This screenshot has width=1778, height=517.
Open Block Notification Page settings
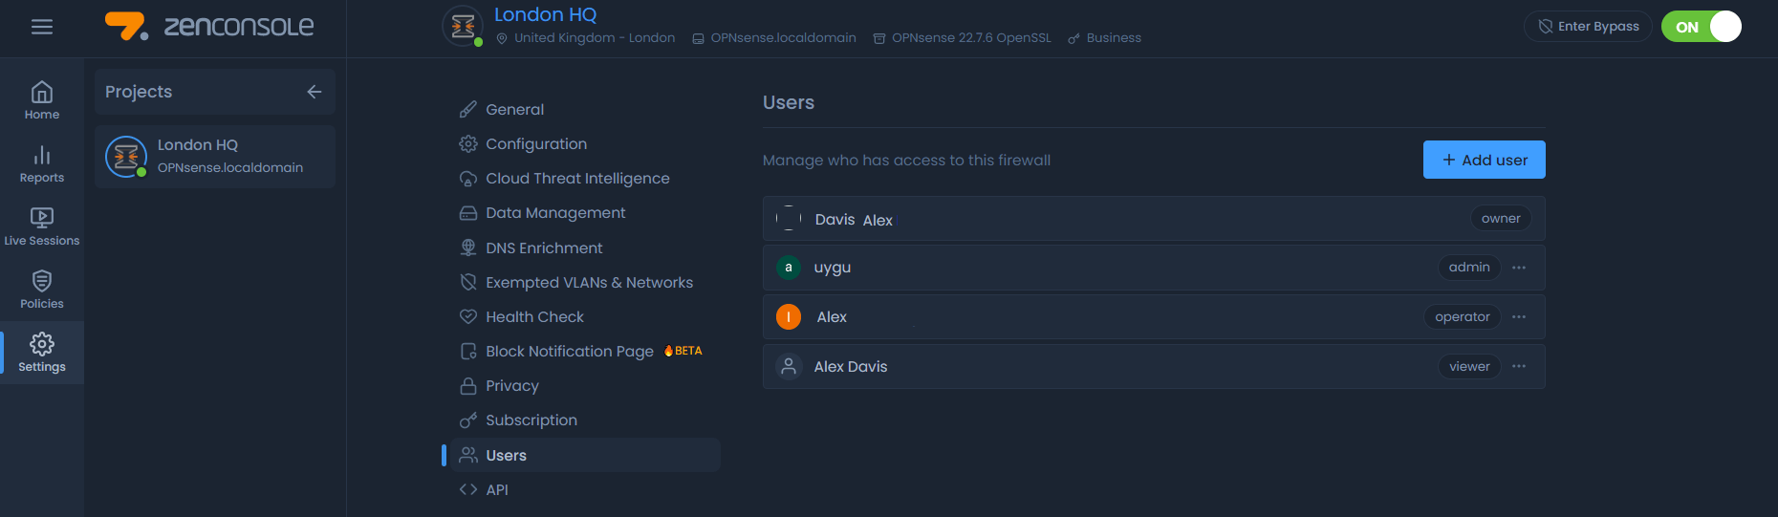click(569, 352)
